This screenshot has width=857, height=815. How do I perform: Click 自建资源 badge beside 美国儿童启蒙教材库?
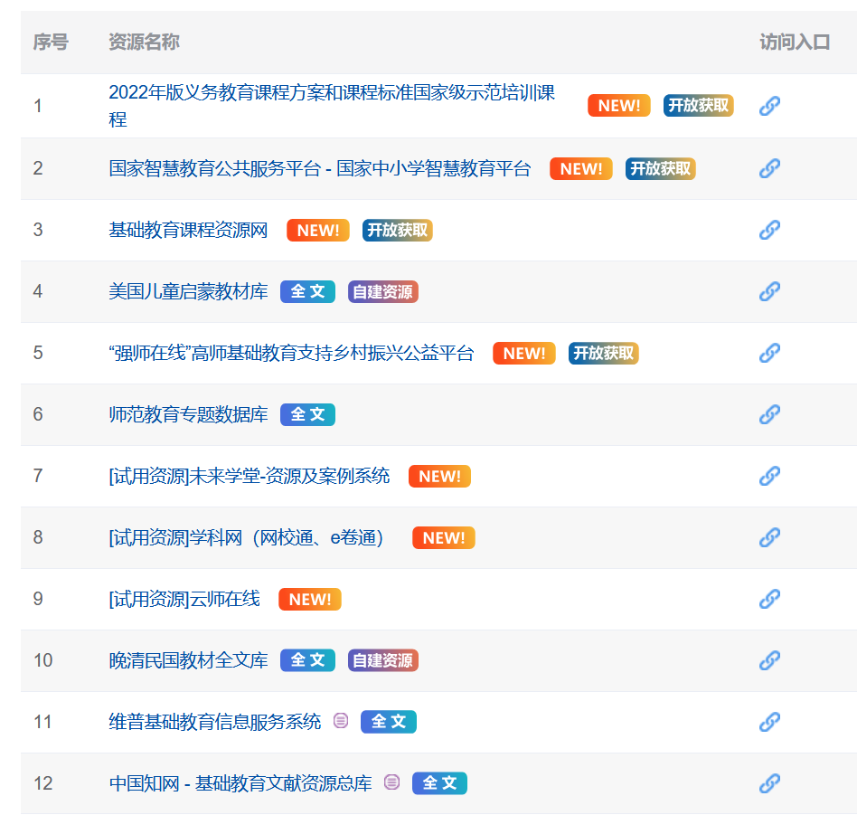pyautogui.click(x=383, y=291)
